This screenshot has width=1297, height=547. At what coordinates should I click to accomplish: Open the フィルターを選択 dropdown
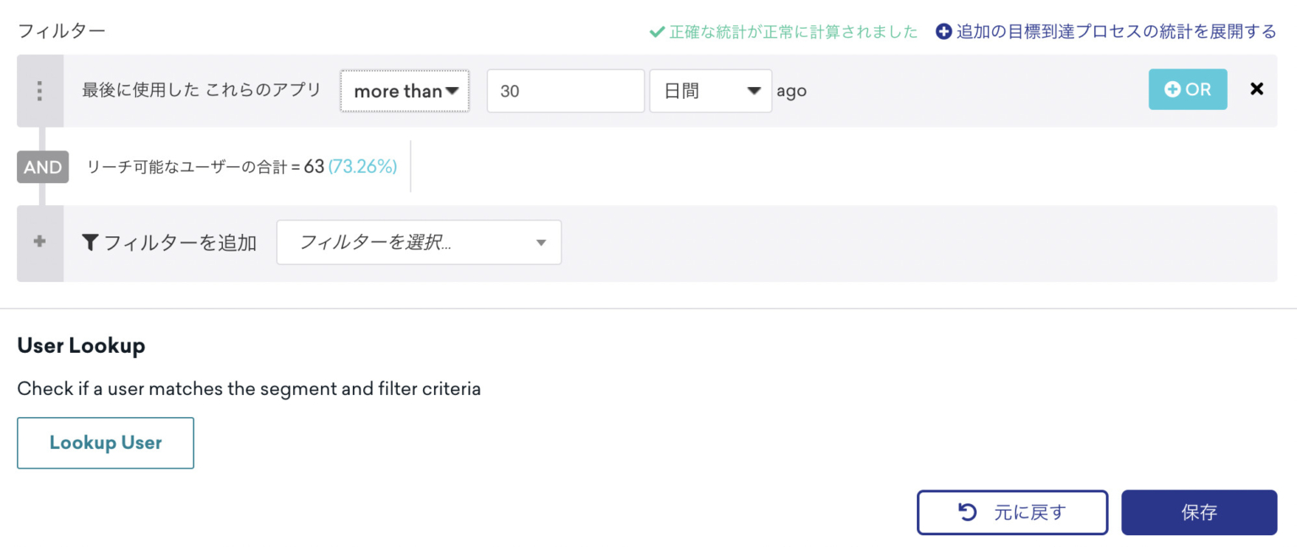pos(419,242)
